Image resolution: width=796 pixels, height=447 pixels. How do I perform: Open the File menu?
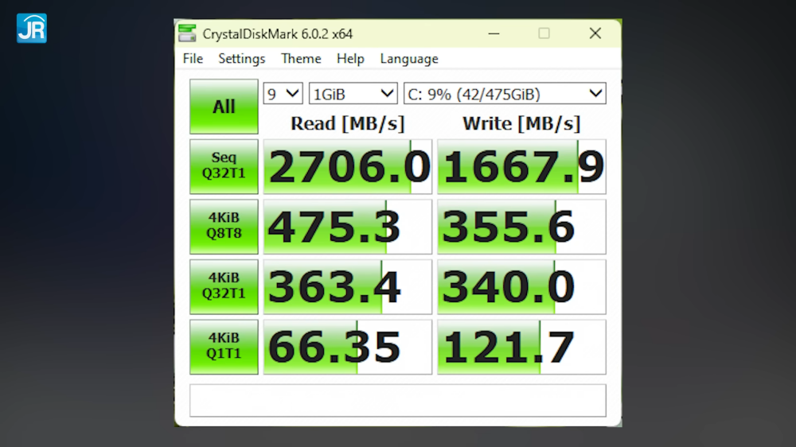[193, 59]
